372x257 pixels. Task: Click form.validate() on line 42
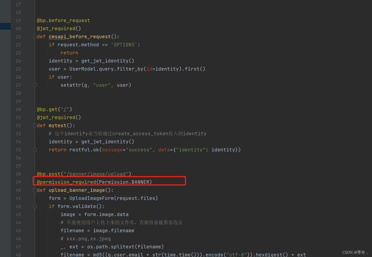point(80,206)
